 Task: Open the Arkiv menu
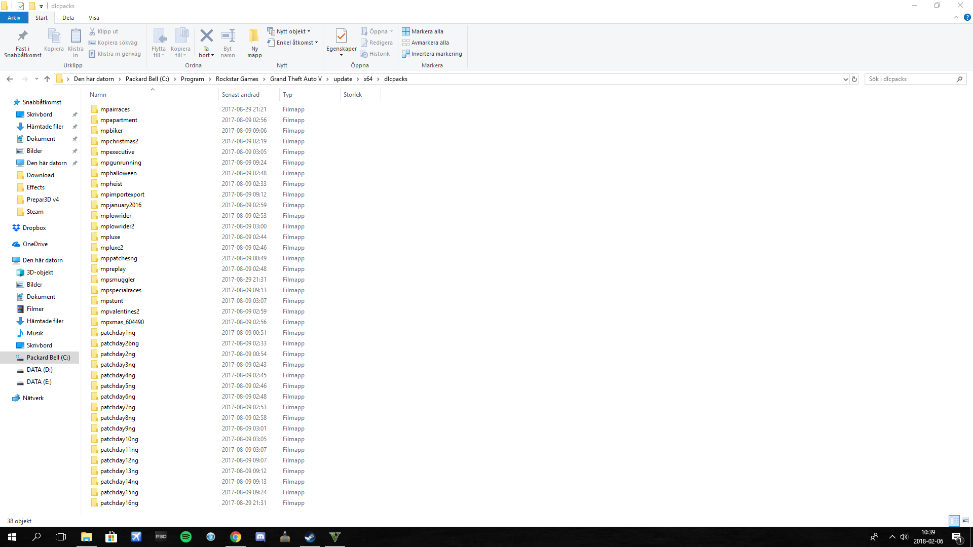[14, 18]
